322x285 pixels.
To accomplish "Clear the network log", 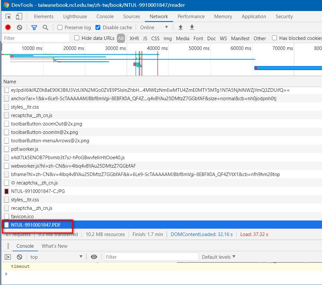I will tap(19, 28).
